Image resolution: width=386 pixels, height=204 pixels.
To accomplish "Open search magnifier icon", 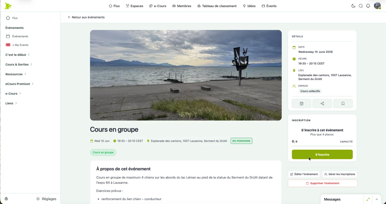I will click(x=361, y=6).
